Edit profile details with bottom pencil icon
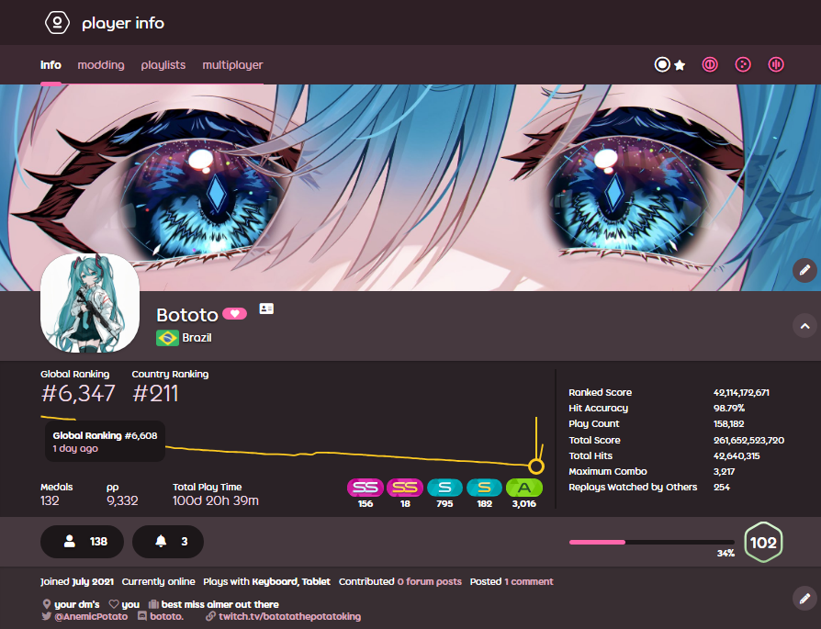This screenshot has width=821, height=629. point(804,598)
